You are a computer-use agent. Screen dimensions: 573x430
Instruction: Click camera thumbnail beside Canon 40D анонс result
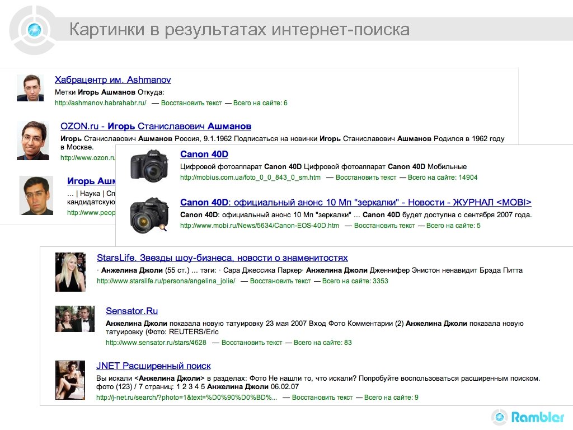click(x=149, y=215)
